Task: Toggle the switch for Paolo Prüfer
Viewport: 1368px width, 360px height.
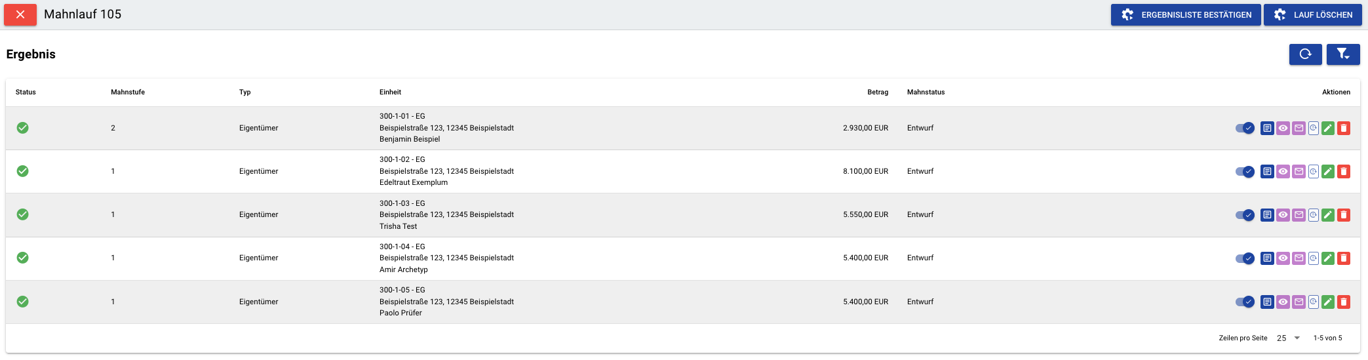Action: [1245, 302]
